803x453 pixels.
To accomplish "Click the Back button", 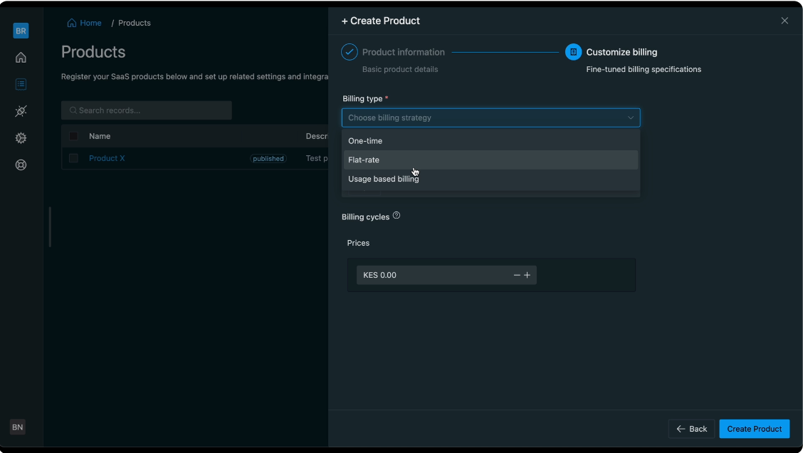I will tap(691, 429).
